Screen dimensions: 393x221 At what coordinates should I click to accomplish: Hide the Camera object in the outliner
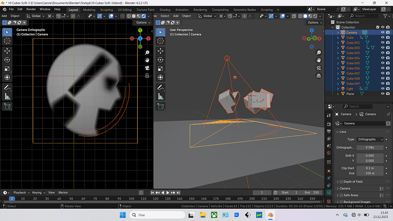coord(383,32)
